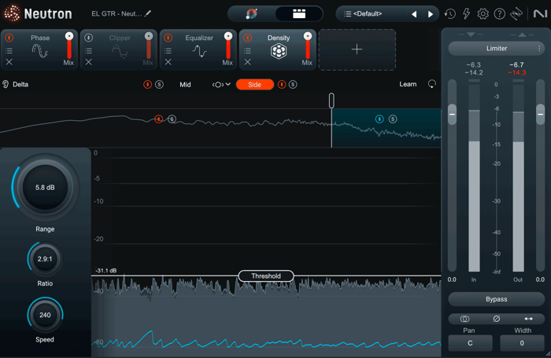Screen dimensions: 551x358
Task: Switch to Mid channel
Action: pyautogui.click(x=185, y=85)
